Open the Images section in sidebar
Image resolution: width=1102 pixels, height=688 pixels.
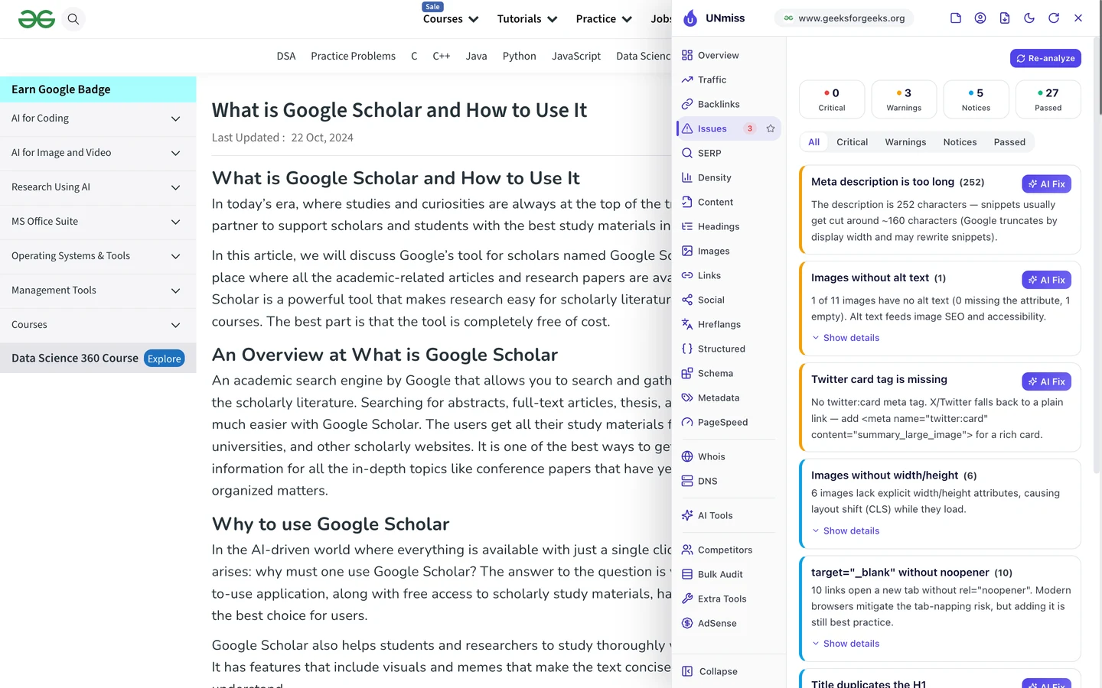[729, 251]
